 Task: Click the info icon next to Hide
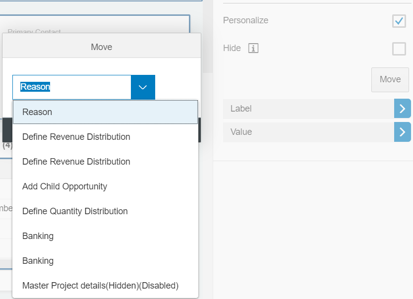pos(253,48)
